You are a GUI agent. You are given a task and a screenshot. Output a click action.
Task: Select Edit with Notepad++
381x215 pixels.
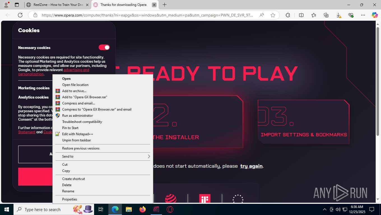click(103, 134)
